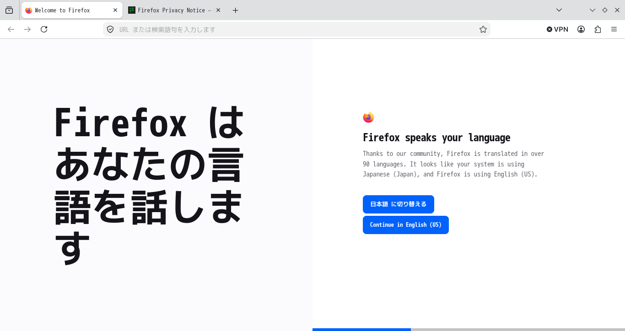Click the window restore diamond button

tap(605, 10)
